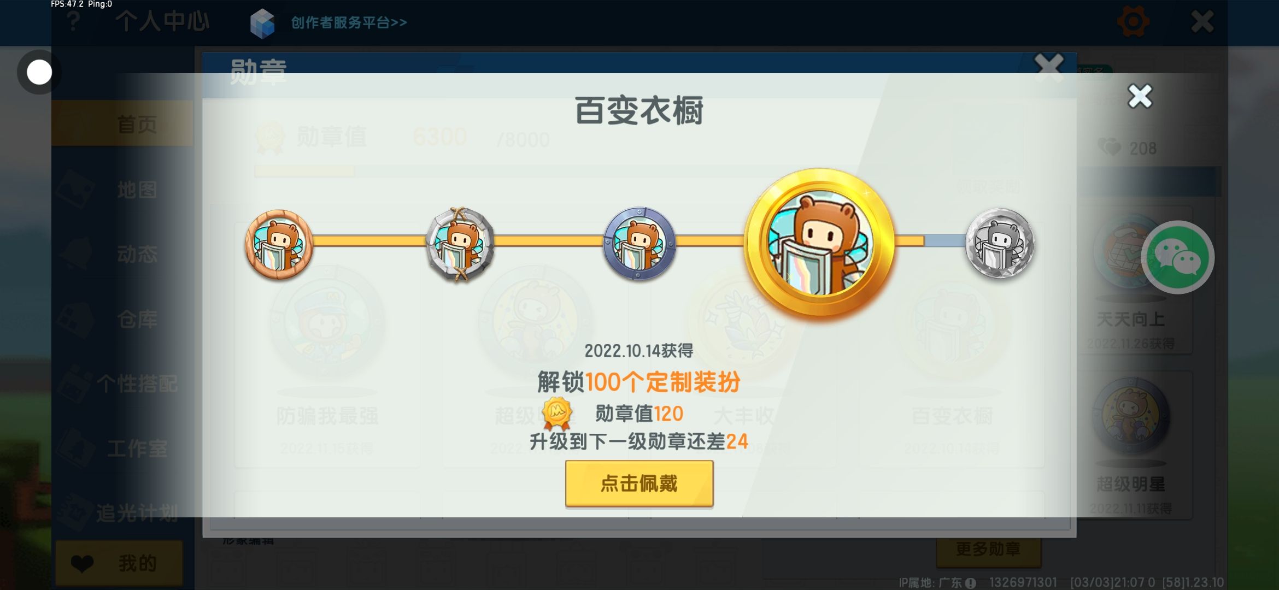This screenshot has width=1279, height=590.
Task: Open the help question mark icon
Action: click(x=73, y=22)
